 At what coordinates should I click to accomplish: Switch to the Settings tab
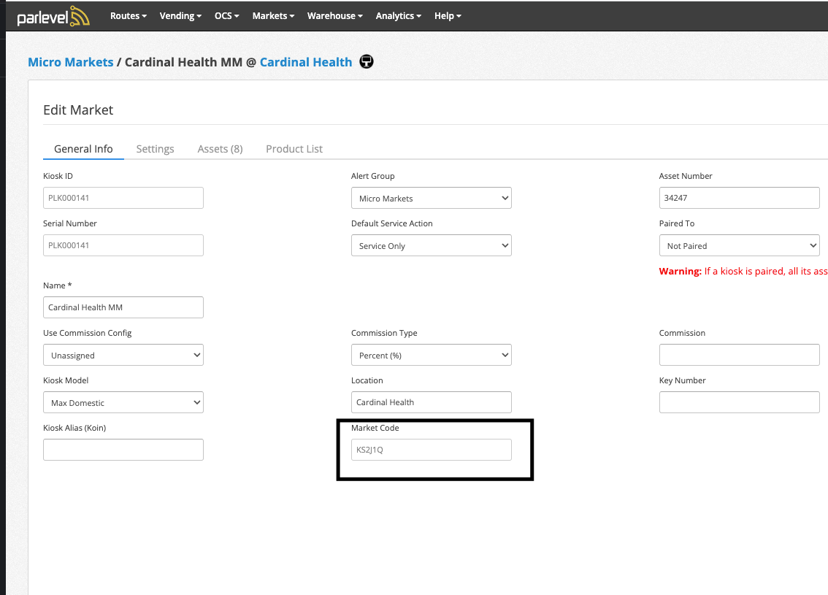pyautogui.click(x=155, y=149)
